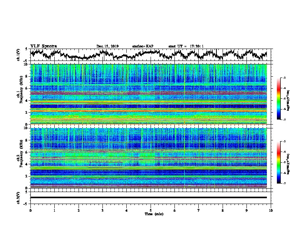
Task: Click time axis tick label "7"
Action: pyautogui.click(x=199, y=211)
